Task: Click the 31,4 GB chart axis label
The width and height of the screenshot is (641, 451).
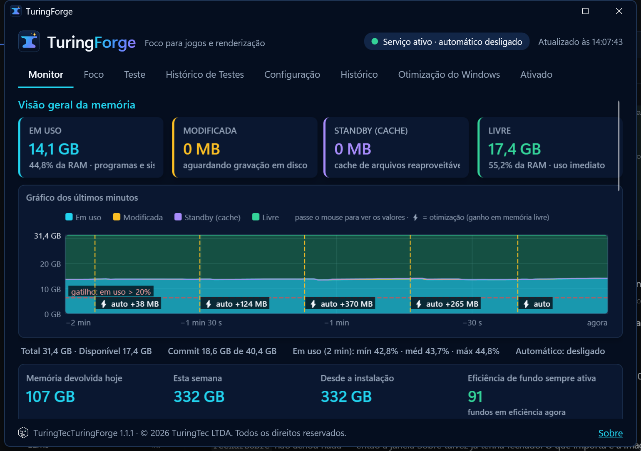Action: 47,236
